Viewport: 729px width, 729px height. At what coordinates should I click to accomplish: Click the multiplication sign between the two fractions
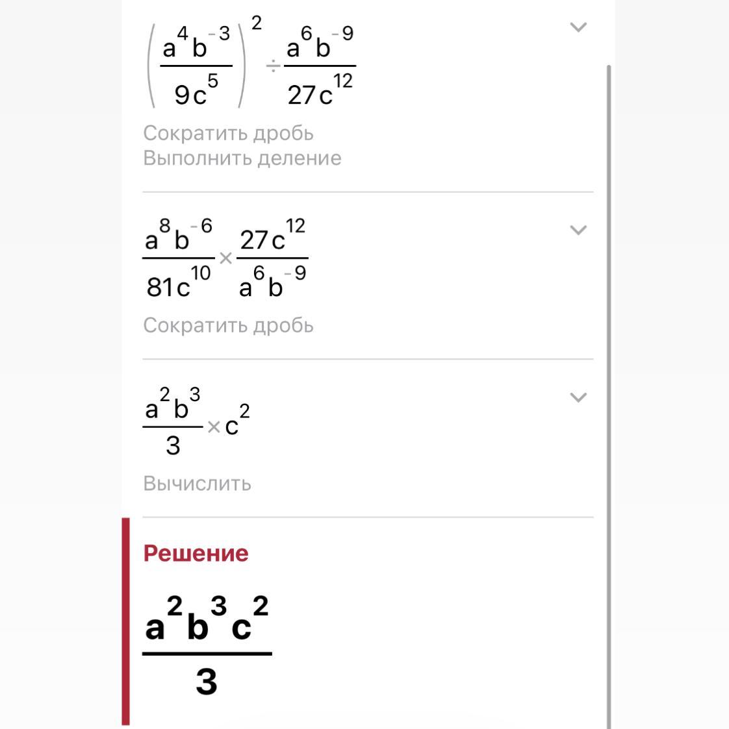pyautogui.click(x=225, y=258)
